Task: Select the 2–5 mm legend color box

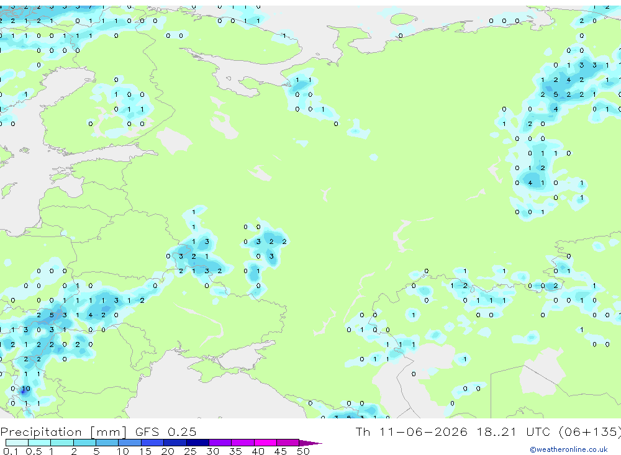Action: tap(84, 443)
